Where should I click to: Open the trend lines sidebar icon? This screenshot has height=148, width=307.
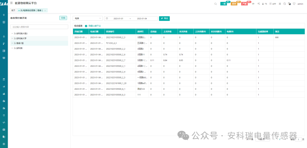click(4, 86)
